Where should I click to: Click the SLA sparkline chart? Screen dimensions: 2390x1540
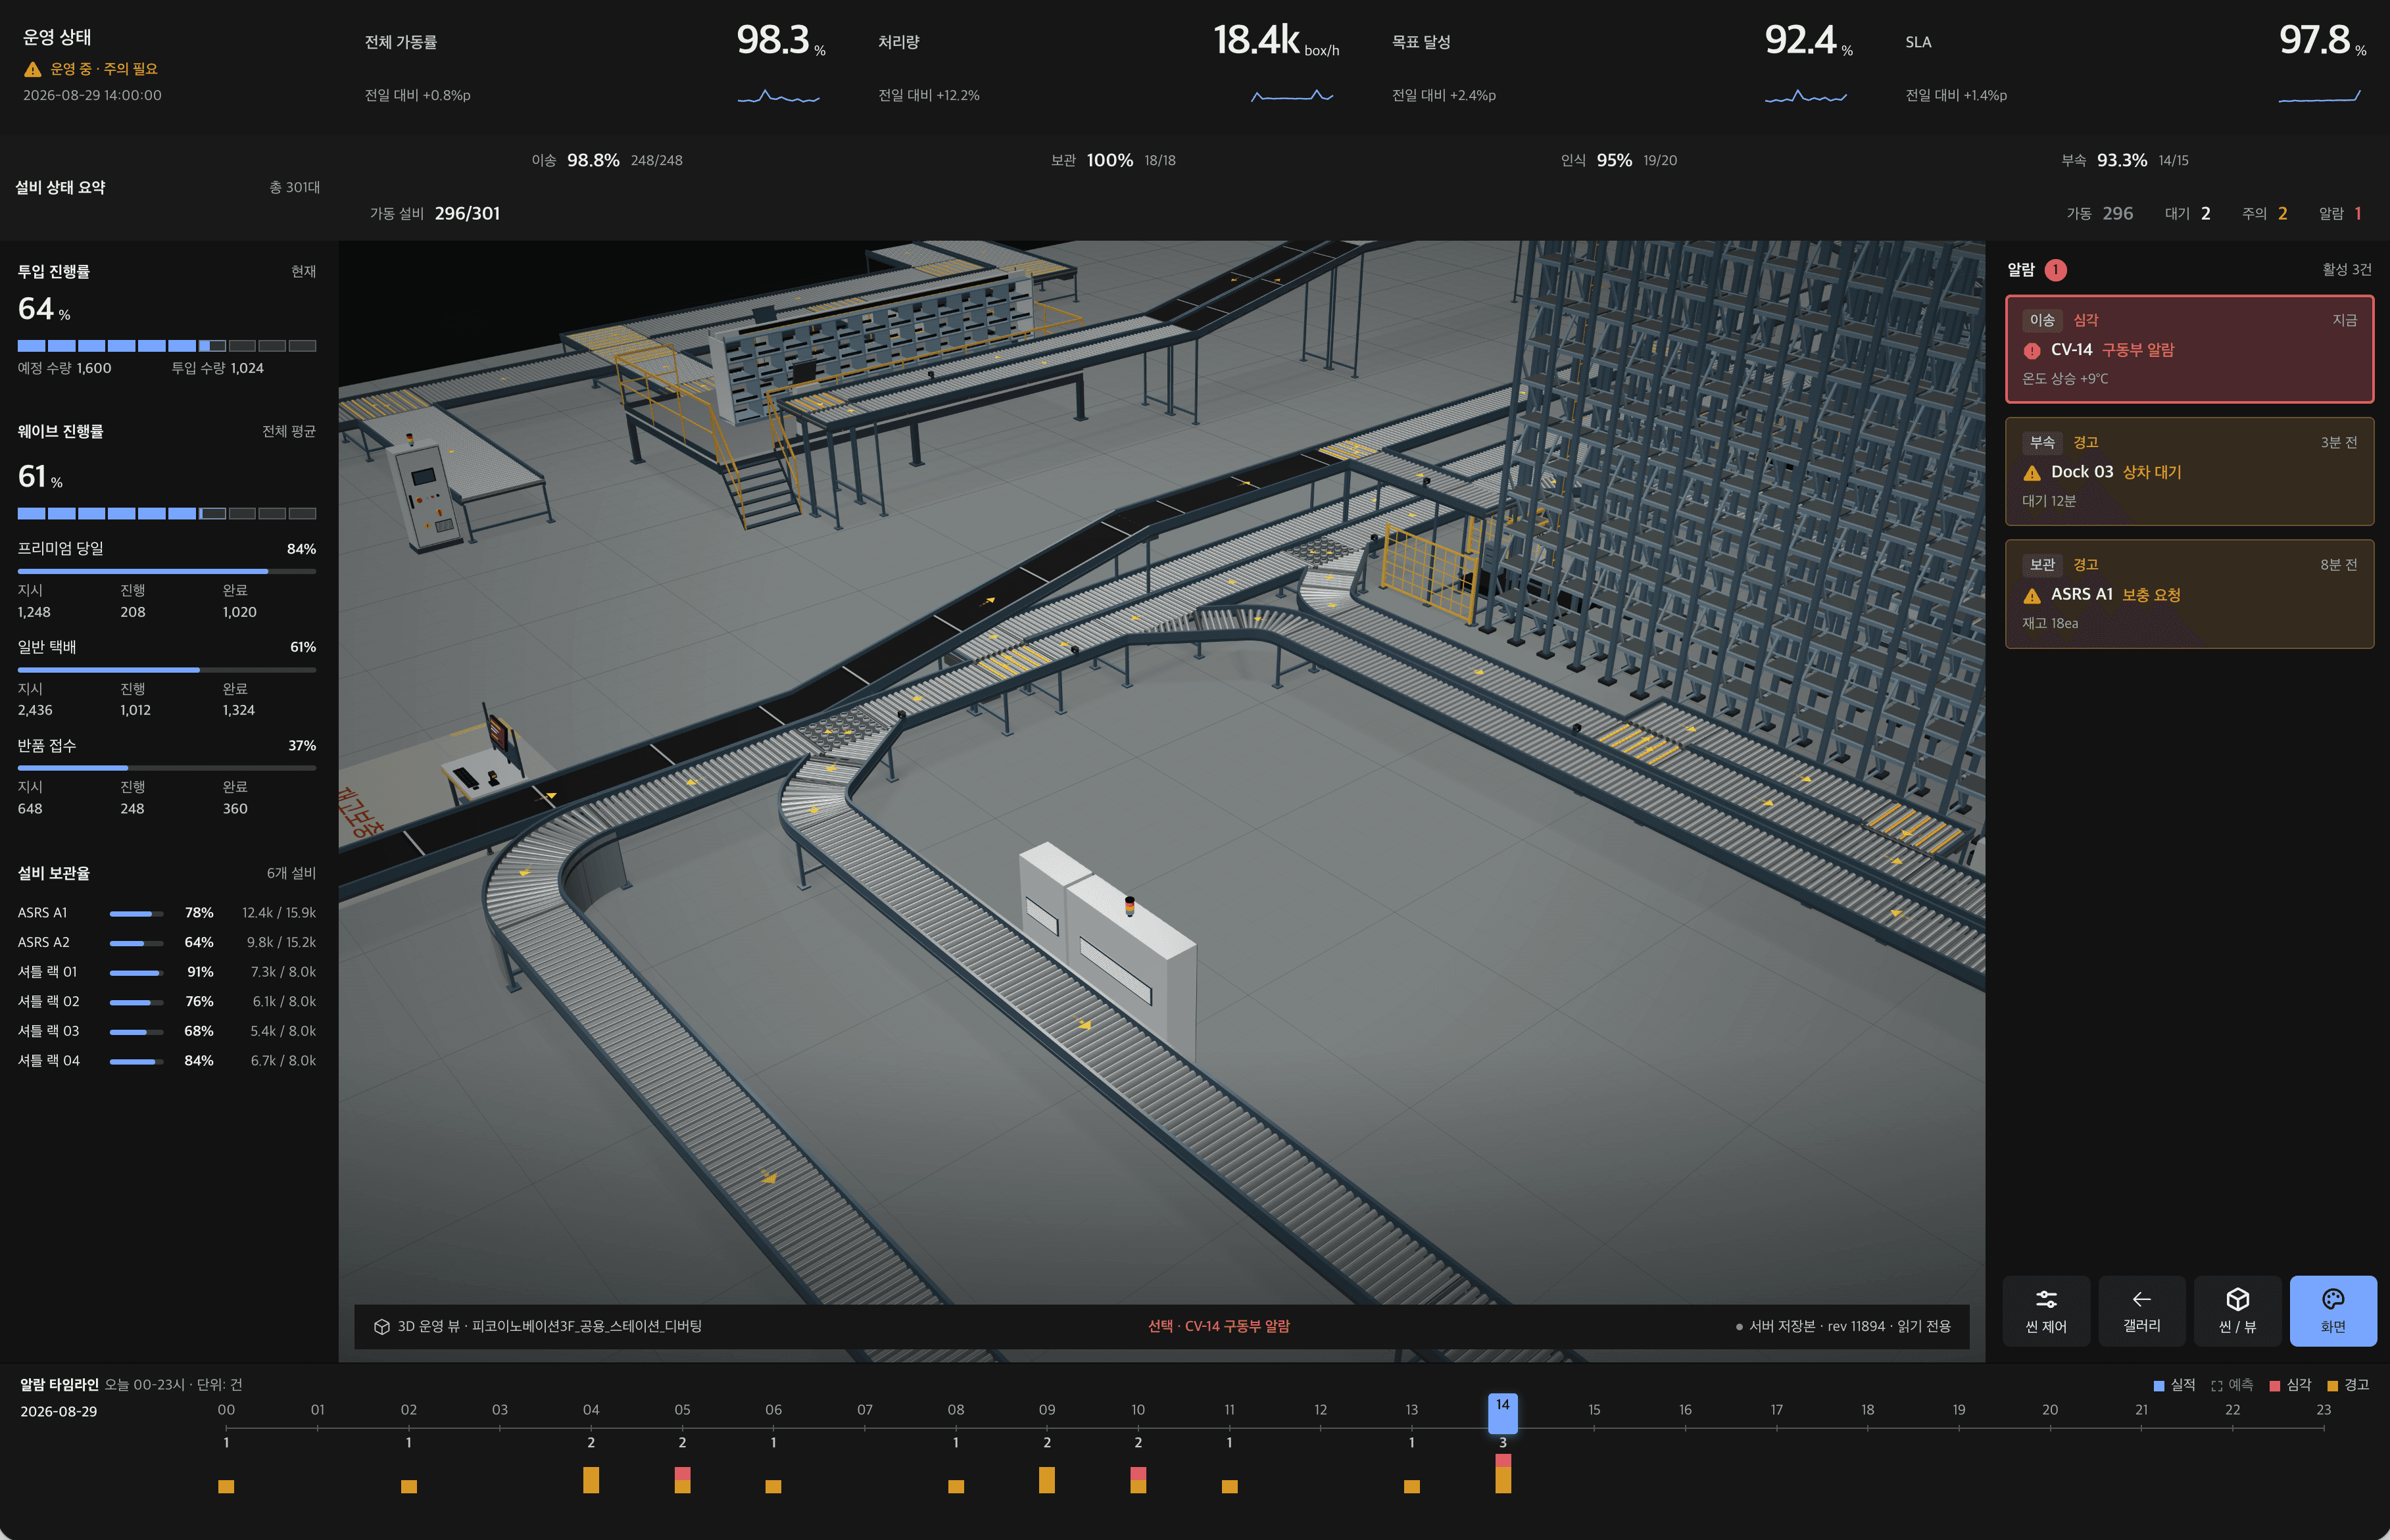2319,96
